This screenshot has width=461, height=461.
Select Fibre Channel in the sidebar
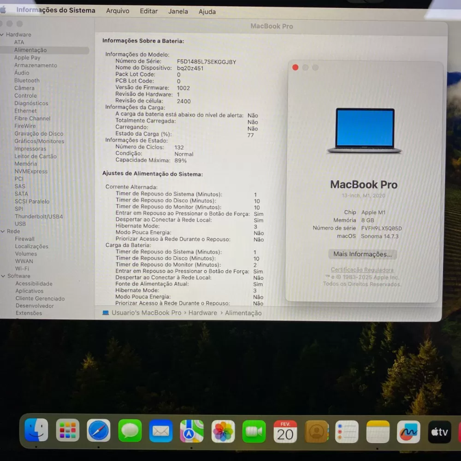(32, 118)
